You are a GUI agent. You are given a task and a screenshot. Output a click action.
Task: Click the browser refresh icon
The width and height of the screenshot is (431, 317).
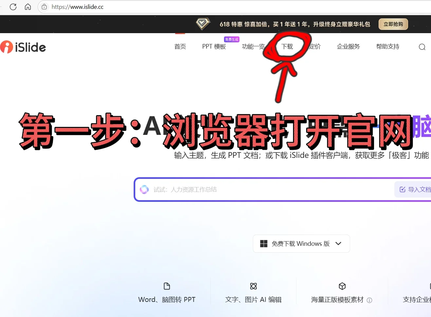[x=13, y=7]
